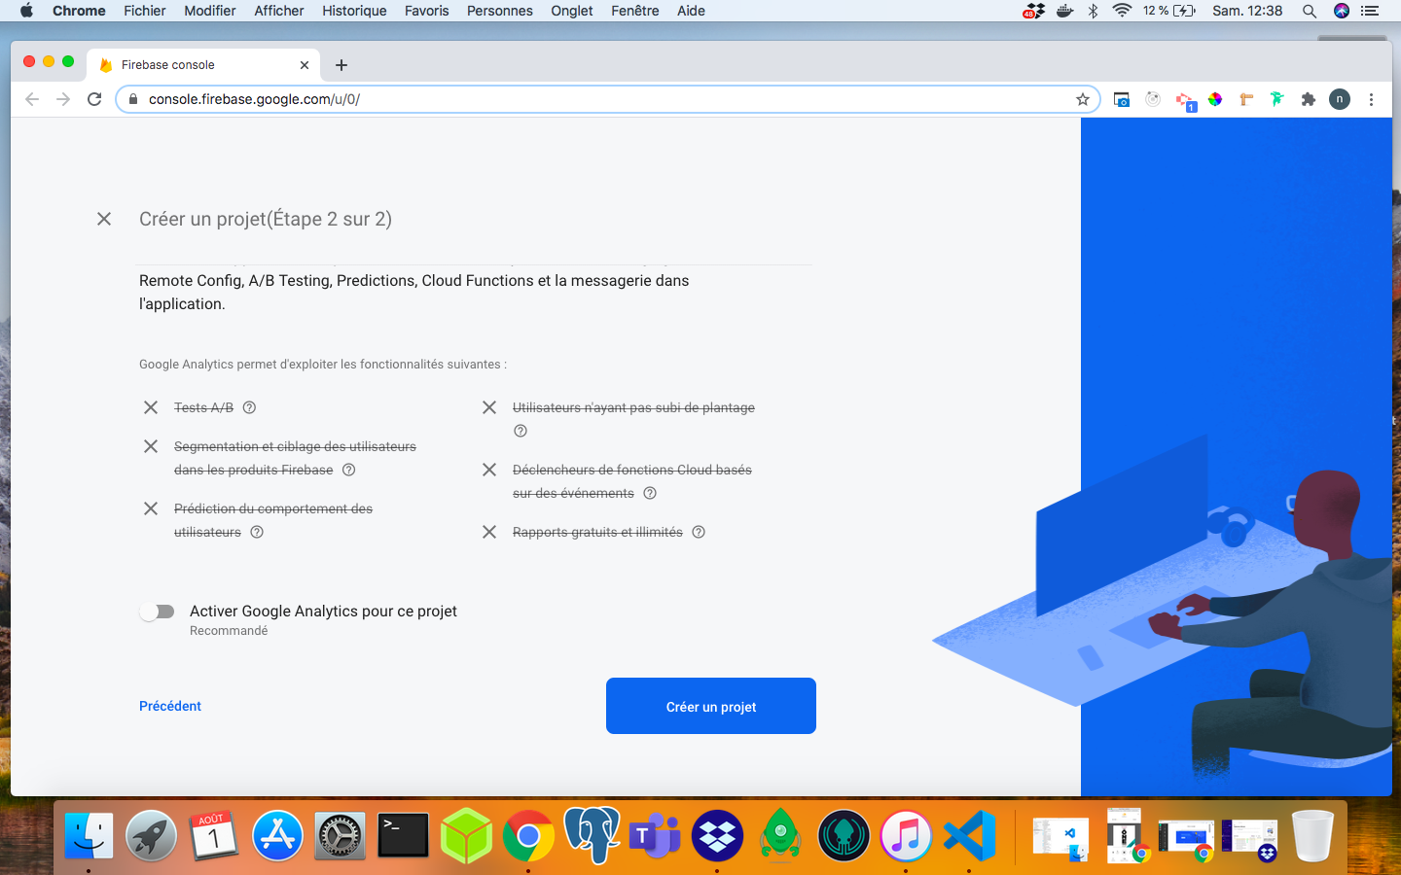Viewport: 1401px width, 875px height.
Task: Open the Onglet menu
Action: 572,11
